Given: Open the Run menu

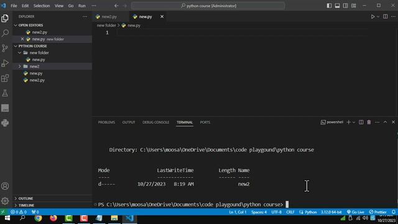Looking at the screenshot, I should [81, 6].
